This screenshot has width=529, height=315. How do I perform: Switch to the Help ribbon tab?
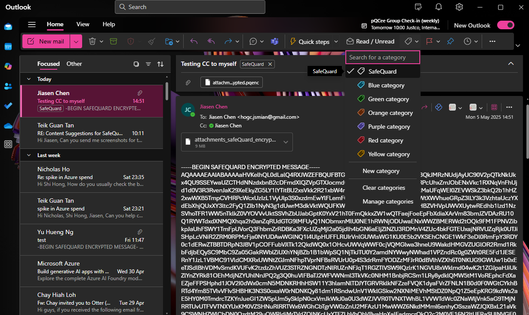pyautogui.click(x=109, y=25)
